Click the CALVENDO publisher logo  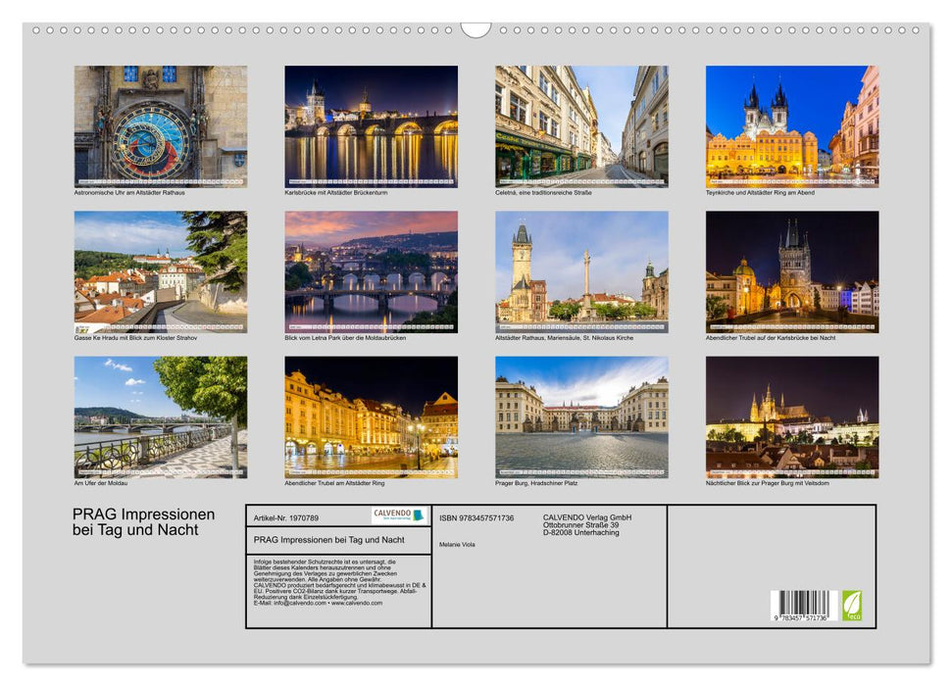click(x=398, y=515)
